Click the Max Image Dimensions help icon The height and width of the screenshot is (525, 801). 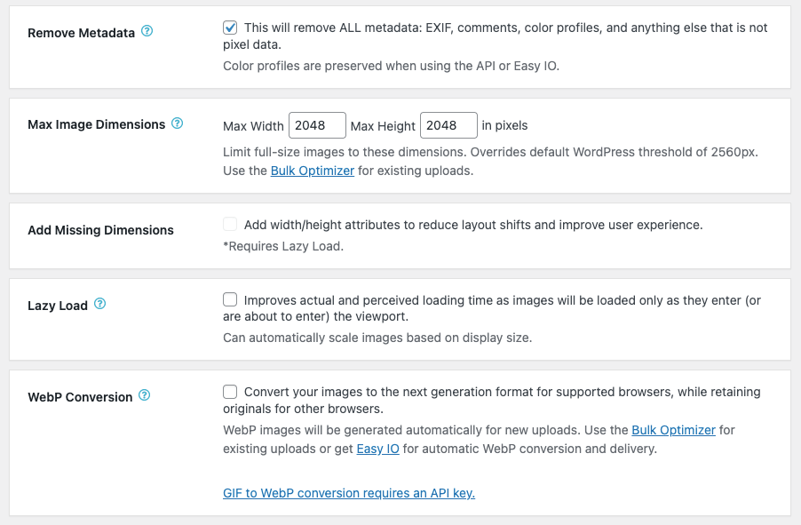click(x=177, y=123)
